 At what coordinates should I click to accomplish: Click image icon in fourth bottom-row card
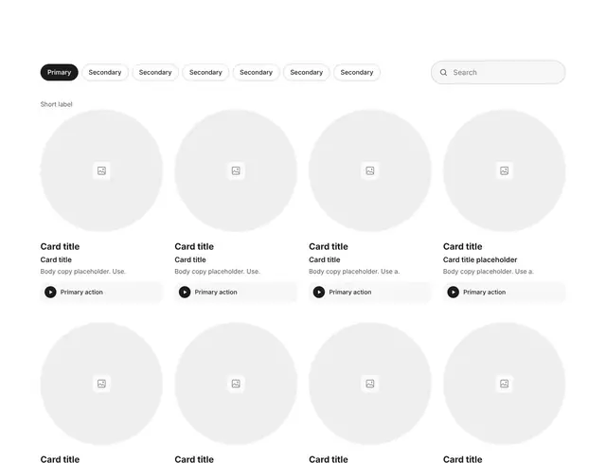[x=505, y=383]
